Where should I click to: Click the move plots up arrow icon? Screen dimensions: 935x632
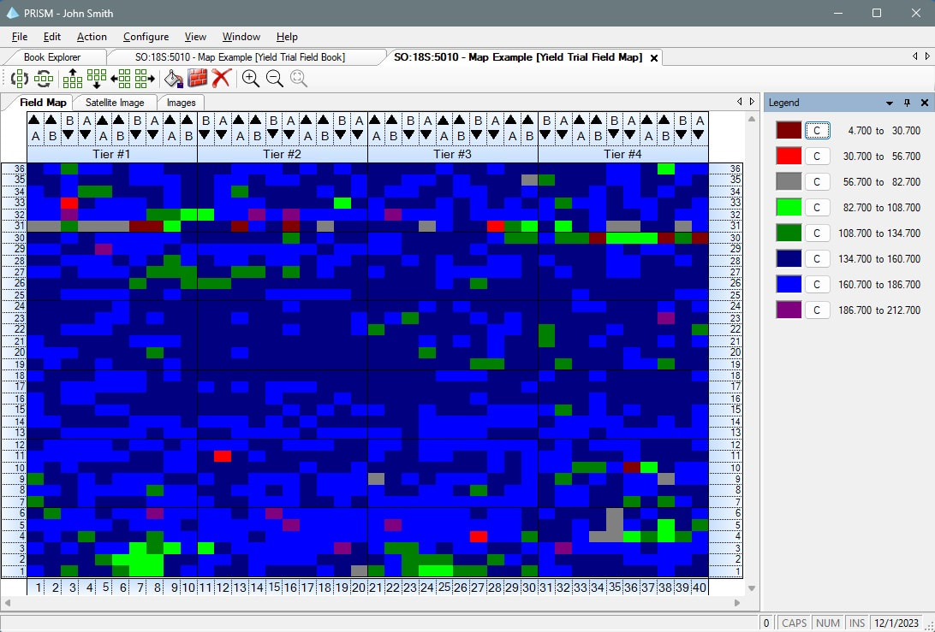point(72,78)
